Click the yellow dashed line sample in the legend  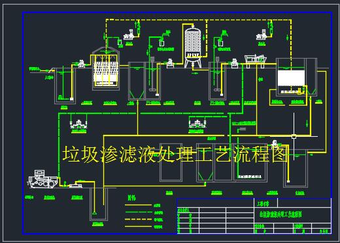tap(138, 220)
